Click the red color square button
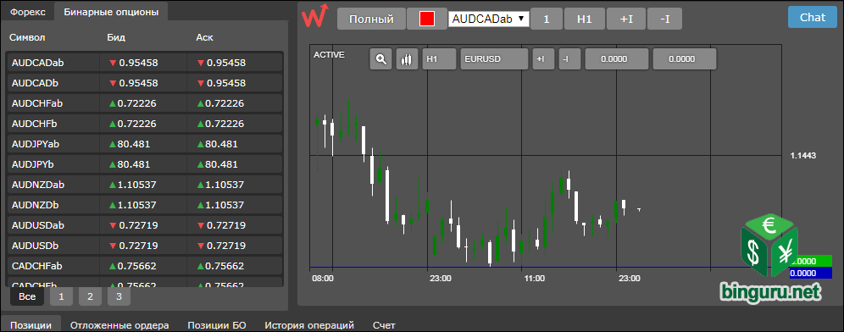The width and height of the screenshot is (844, 332). coord(427,19)
